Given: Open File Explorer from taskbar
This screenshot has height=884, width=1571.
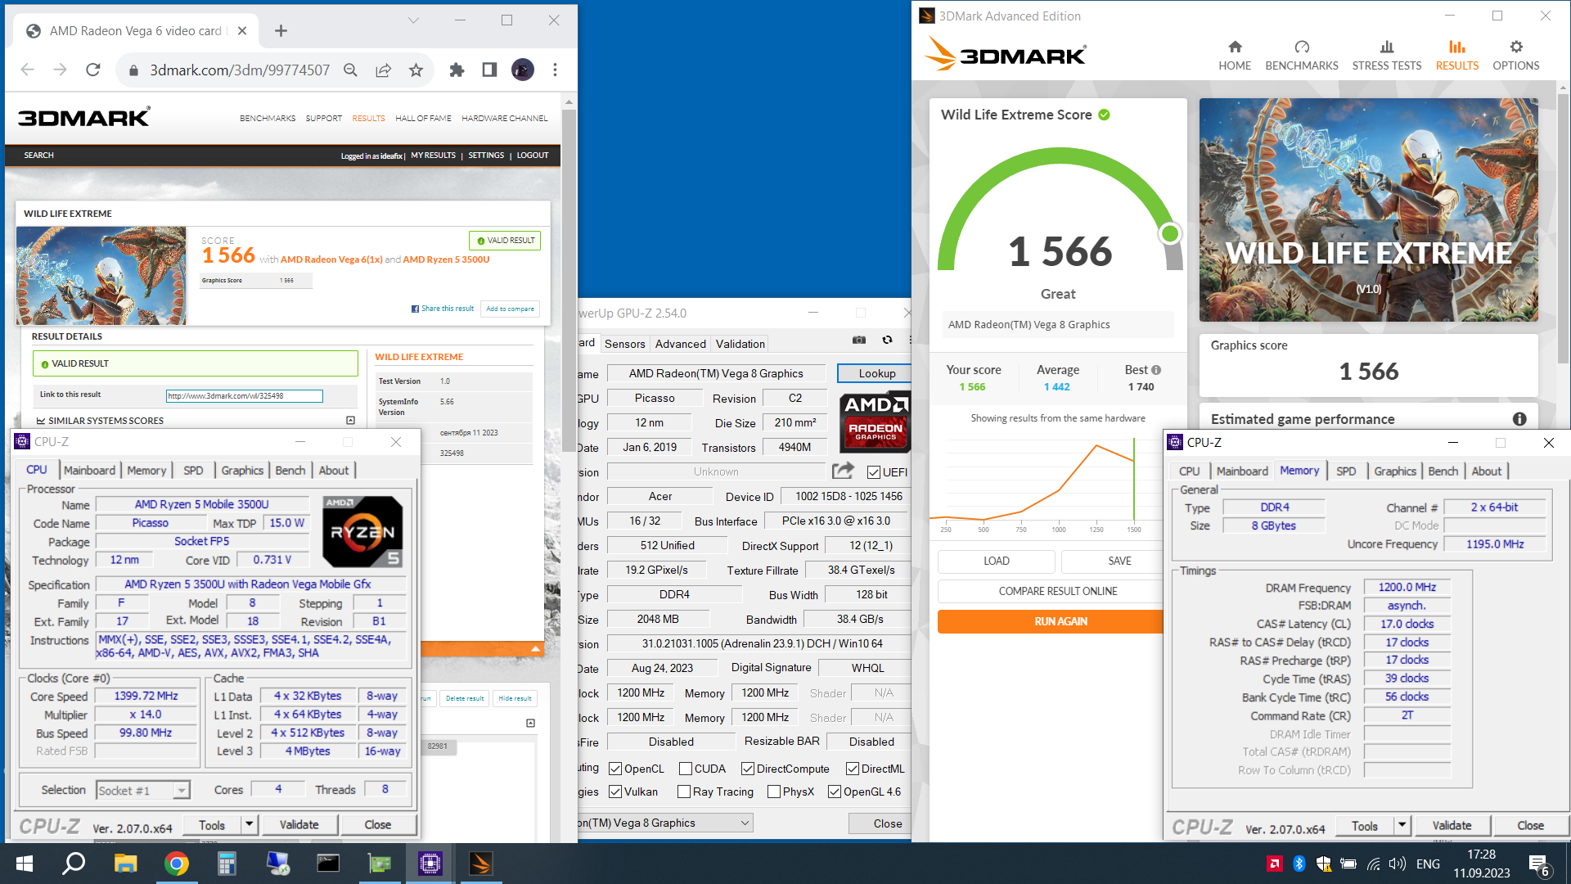Looking at the screenshot, I should (125, 864).
